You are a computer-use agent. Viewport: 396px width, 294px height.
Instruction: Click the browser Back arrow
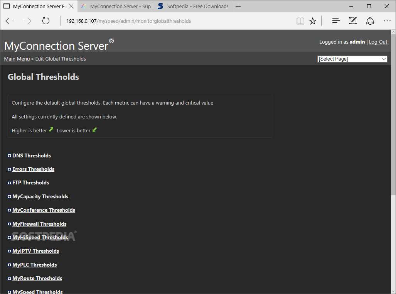pyautogui.click(x=9, y=21)
